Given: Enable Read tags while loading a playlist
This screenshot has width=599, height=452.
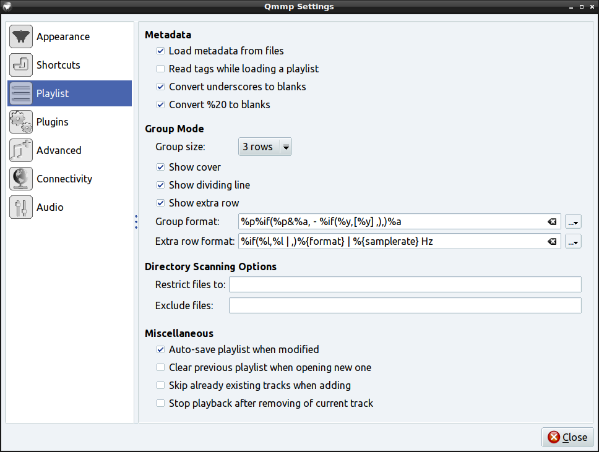Looking at the screenshot, I should pos(161,69).
